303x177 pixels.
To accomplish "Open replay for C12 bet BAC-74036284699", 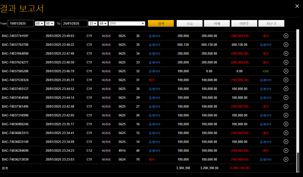I will coord(286,150).
